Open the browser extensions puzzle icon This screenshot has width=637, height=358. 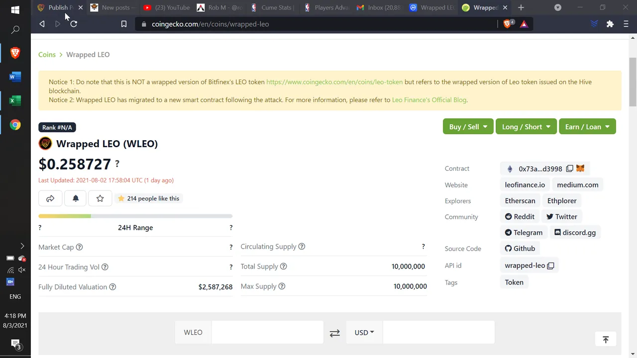[x=610, y=24]
